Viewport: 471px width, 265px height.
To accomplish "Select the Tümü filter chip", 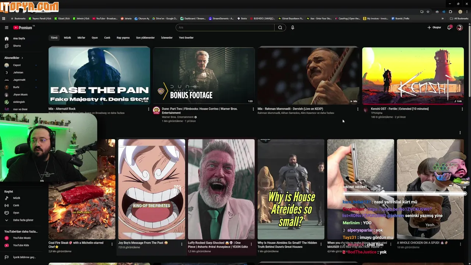I will pyautogui.click(x=54, y=38).
